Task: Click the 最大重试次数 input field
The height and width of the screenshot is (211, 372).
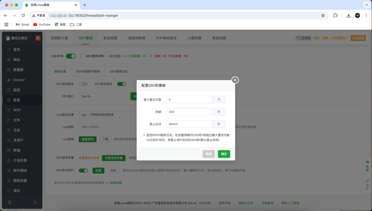Action: [189, 99]
